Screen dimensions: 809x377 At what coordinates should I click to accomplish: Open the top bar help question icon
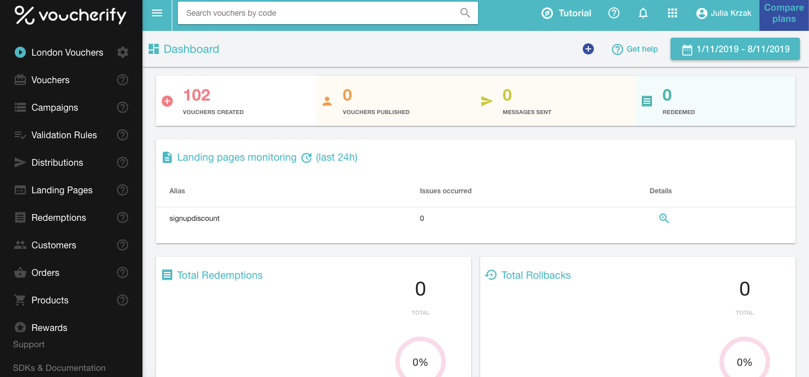(x=614, y=13)
